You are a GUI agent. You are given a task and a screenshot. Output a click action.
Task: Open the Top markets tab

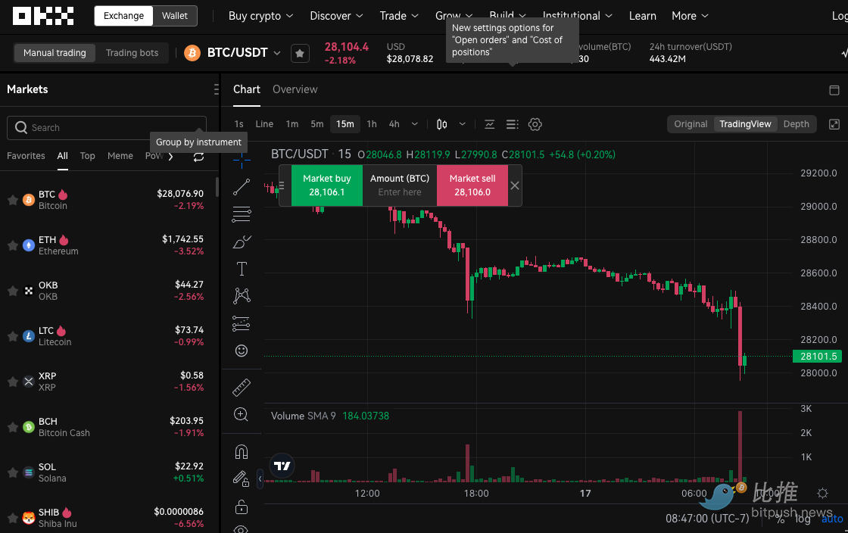tap(88, 156)
